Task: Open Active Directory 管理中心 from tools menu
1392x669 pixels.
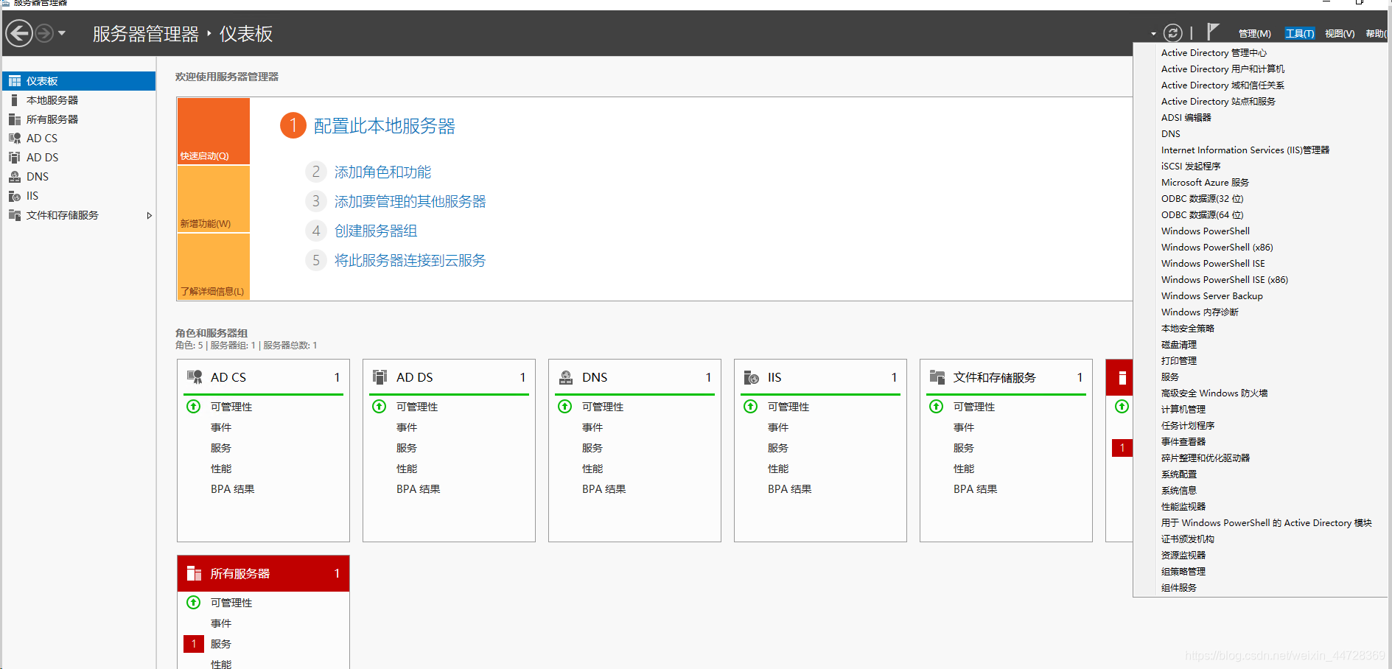Action: point(1214,53)
